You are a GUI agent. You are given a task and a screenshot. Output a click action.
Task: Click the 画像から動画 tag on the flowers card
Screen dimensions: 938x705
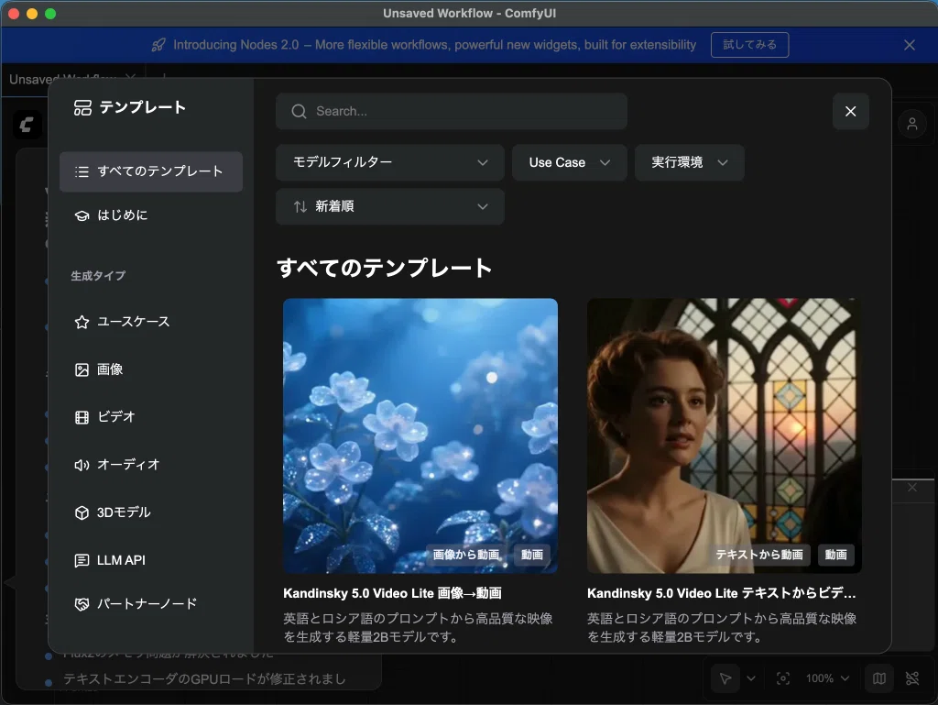(x=466, y=555)
